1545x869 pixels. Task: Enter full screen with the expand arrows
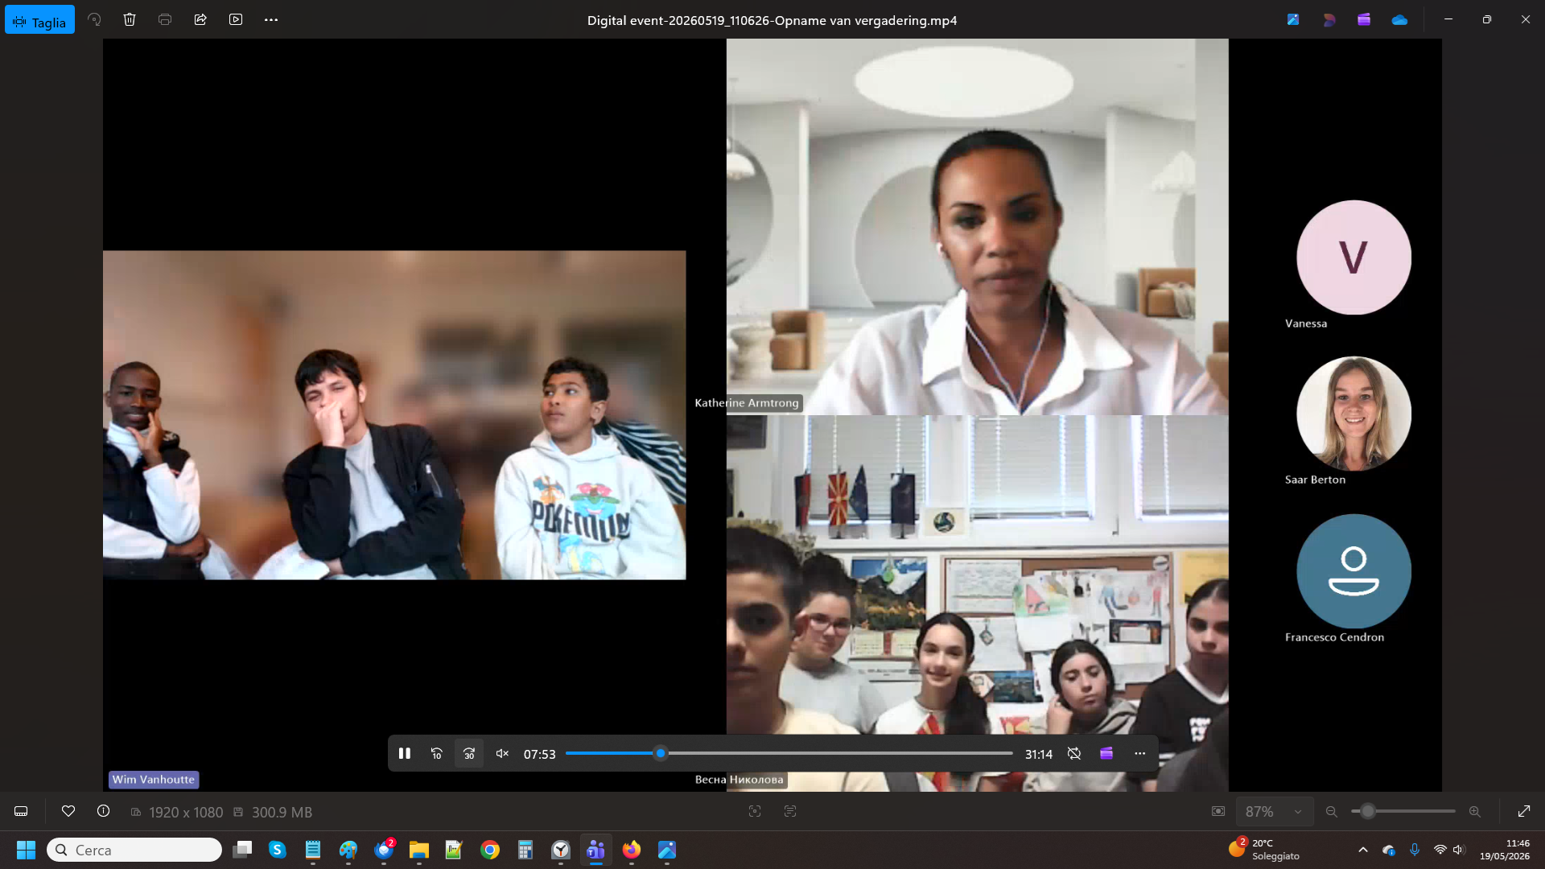click(1524, 812)
